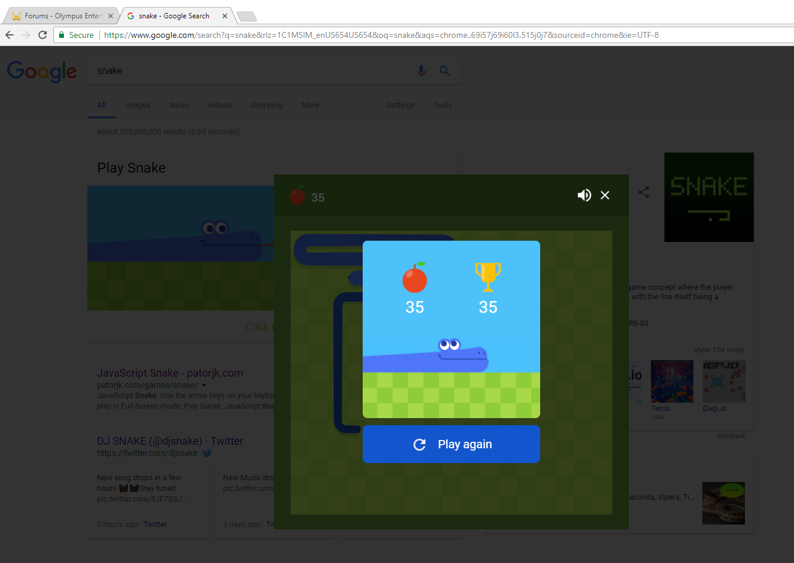Click the Twitter link under '7 hours ago'

tap(155, 525)
